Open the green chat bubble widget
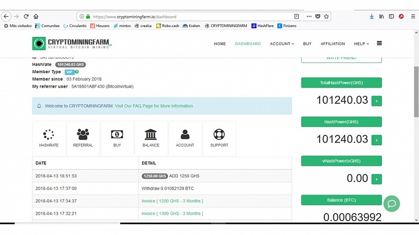Viewport: 419px width, 235px height. click(x=391, y=203)
